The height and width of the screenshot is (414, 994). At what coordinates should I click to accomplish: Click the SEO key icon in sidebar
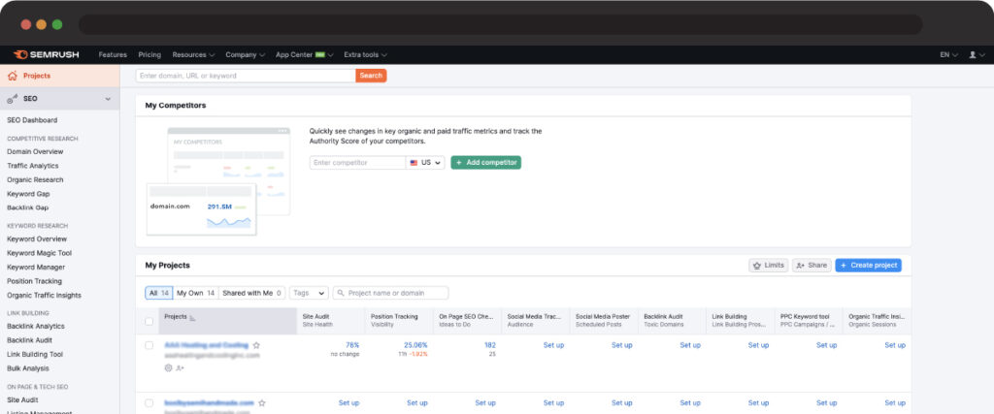point(12,99)
